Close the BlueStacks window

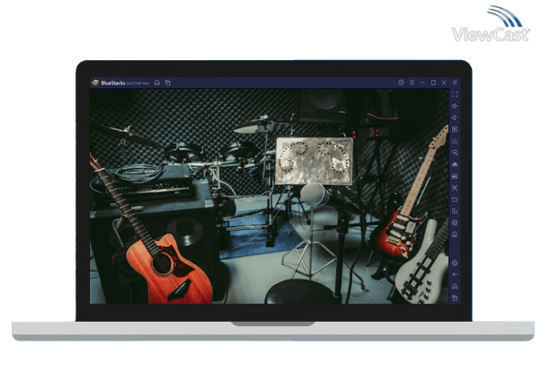click(444, 83)
